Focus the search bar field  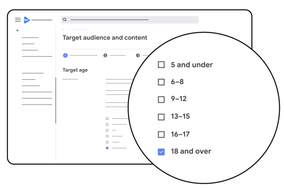130,20
